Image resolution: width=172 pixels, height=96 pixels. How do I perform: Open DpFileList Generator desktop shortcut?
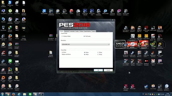click(x=146, y=62)
